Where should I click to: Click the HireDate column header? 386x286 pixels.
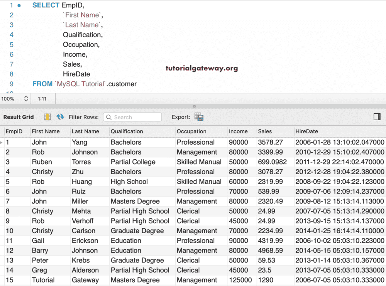pos(307,131)
